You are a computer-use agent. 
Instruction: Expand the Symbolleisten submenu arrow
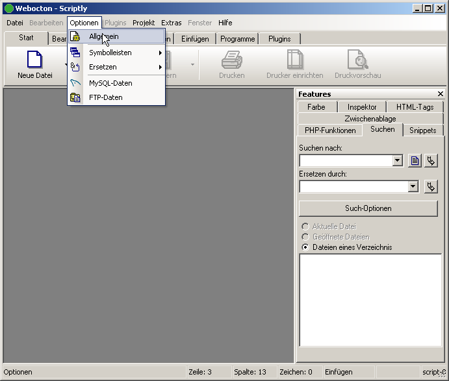[160, 53]
